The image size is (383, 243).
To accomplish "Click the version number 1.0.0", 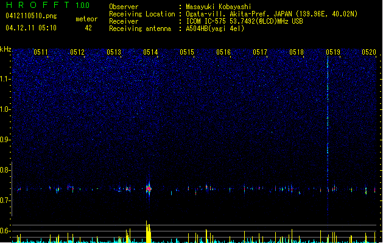I will (82, 5).
